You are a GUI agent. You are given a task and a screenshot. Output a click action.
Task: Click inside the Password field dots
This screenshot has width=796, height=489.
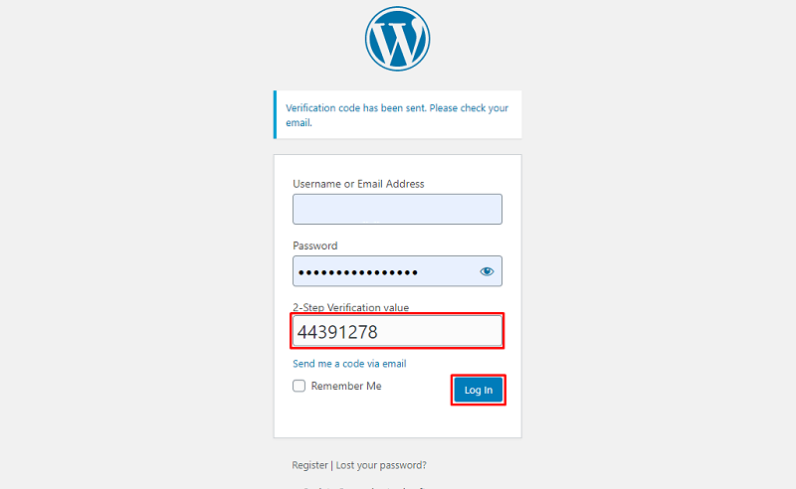[x=358, y=272]
